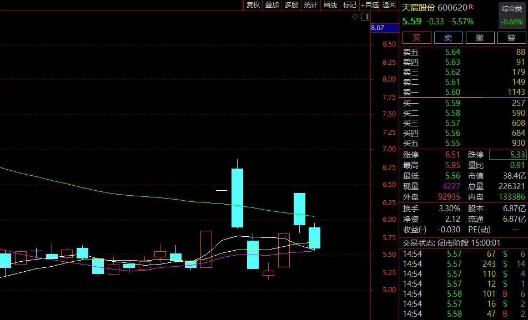Select the 叠加 overlay toolbar item

point(272,5)
